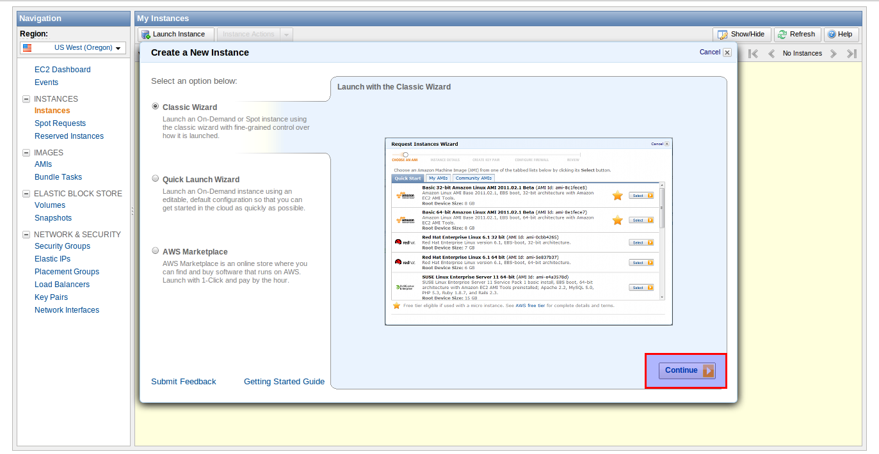
Task: Open Elastic IPs
Action: [x=52, y=259]
